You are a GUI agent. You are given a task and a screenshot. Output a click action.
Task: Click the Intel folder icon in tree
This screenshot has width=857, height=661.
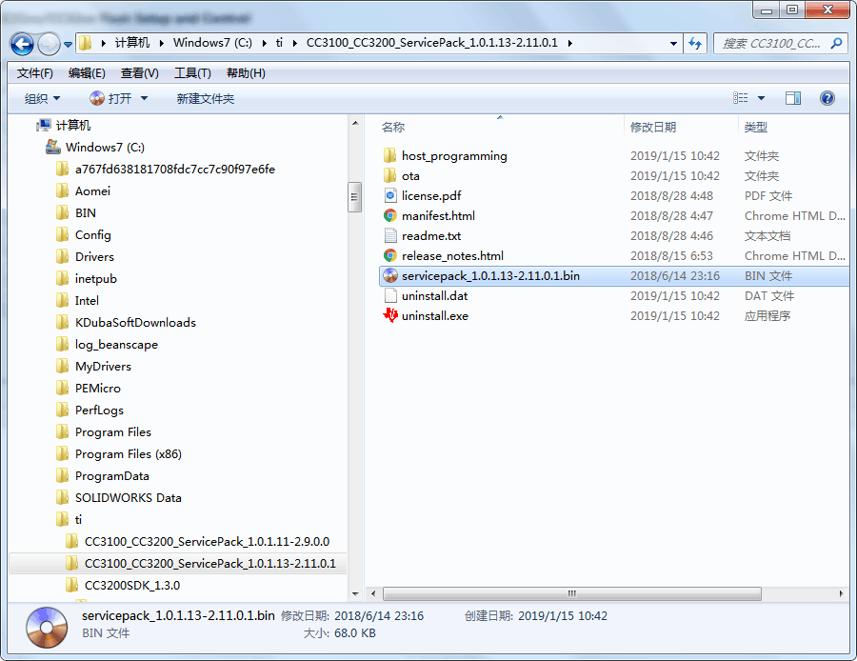62,301
